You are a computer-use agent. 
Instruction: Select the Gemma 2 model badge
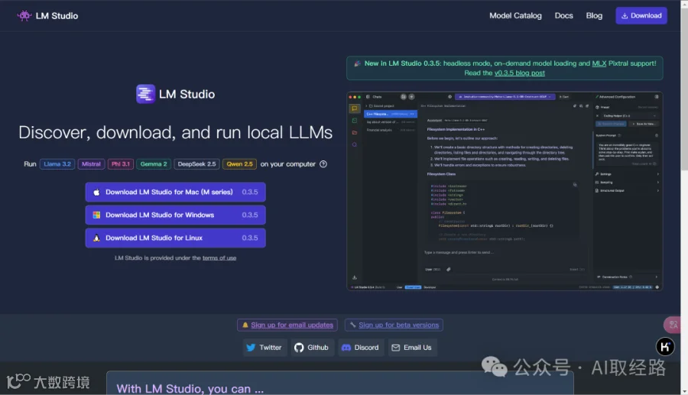tap(154, 164)
